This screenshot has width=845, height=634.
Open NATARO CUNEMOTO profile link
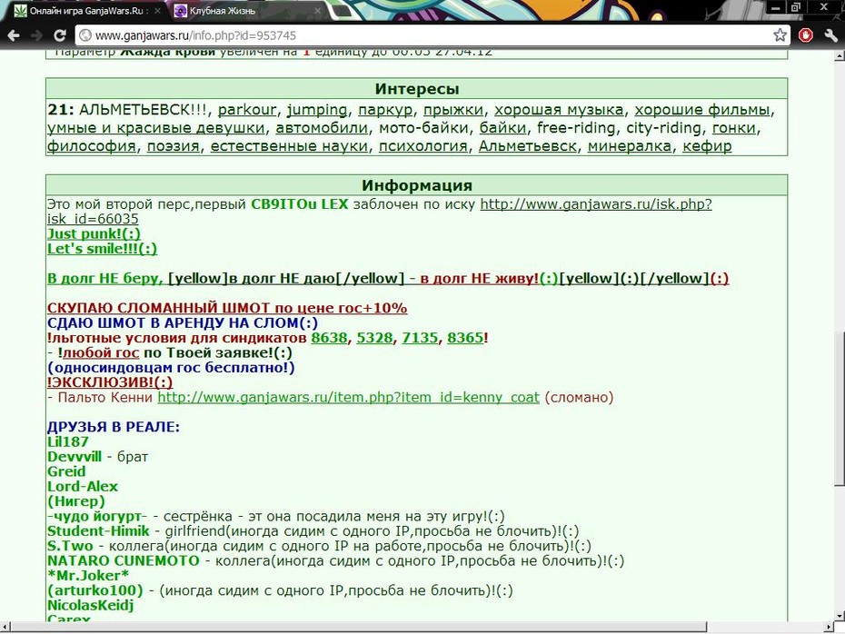click(124, 561)
